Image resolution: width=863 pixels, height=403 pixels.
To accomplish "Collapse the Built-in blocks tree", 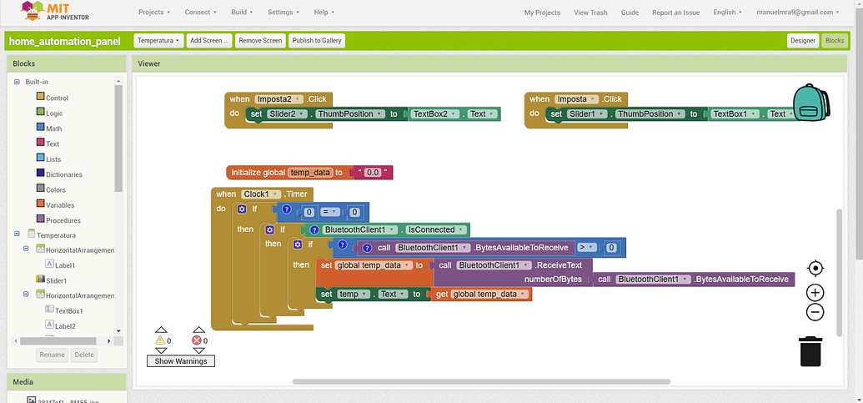I will click(x=17, y=82).
